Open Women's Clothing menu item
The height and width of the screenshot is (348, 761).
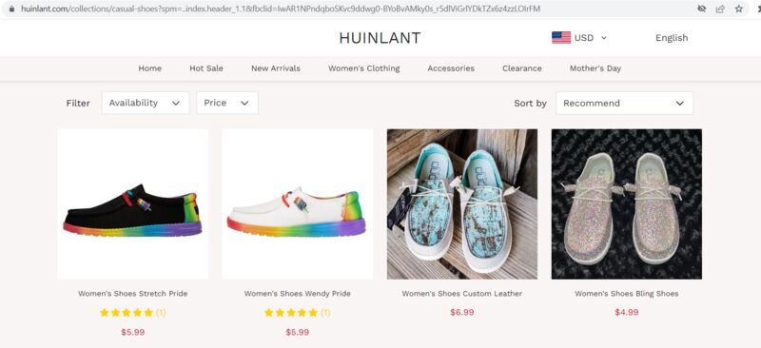coord(364,68)
